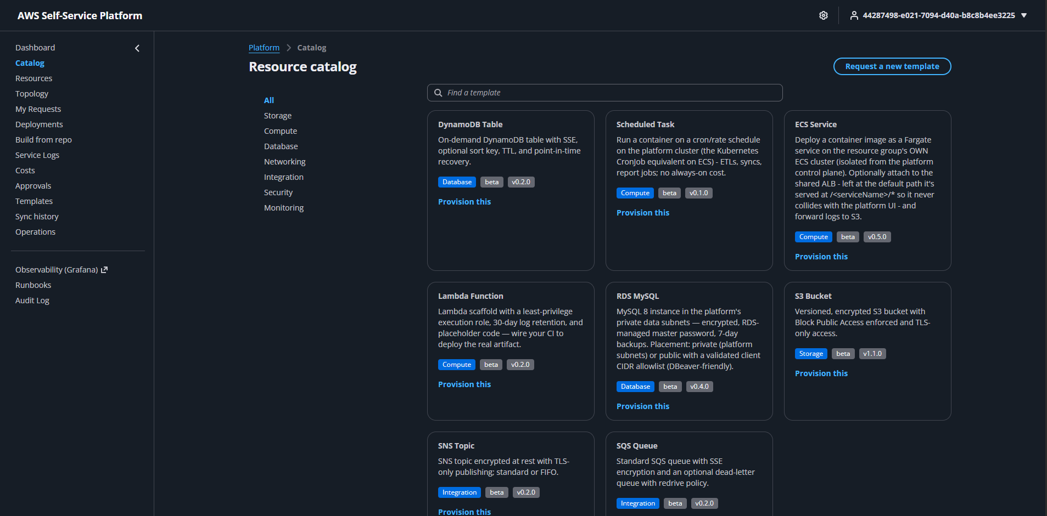Open Templates in the sidebar
Screen dimensions: 1047x516
[x=34, y=201]
